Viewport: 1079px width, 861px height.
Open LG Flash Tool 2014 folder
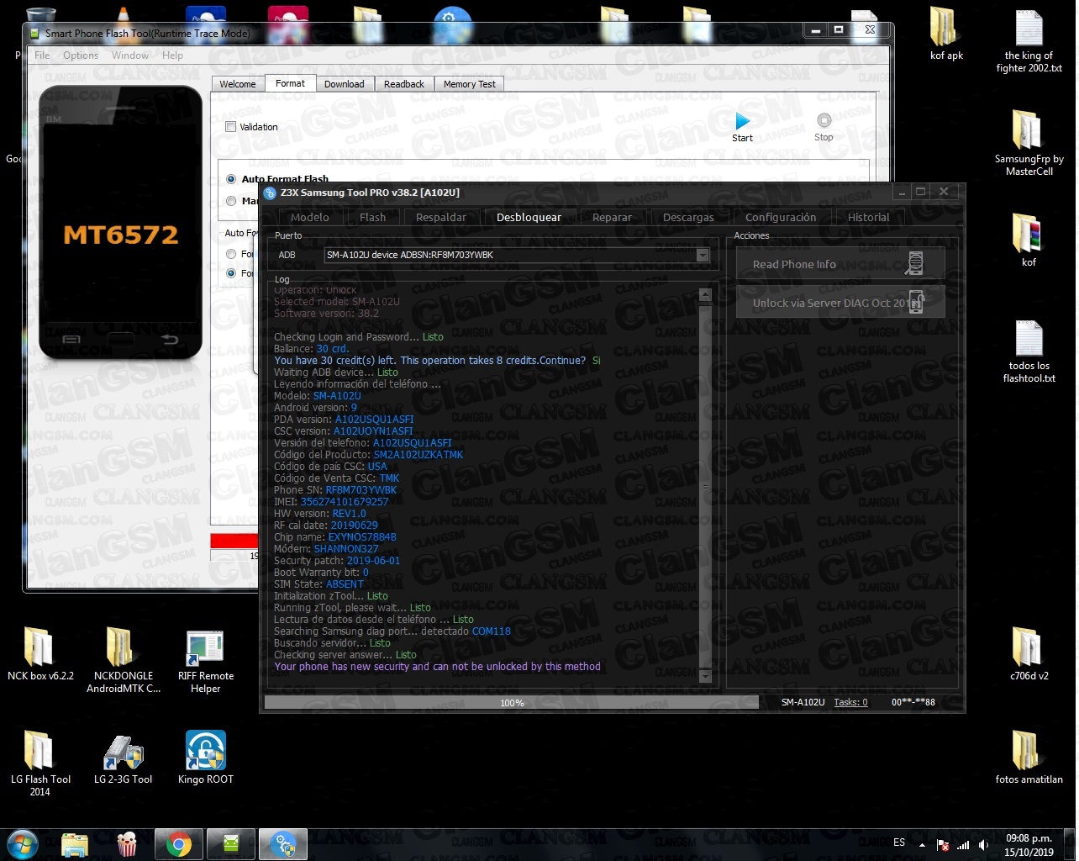(39, 763)
